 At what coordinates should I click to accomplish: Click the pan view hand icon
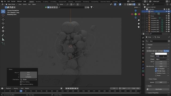139,23
